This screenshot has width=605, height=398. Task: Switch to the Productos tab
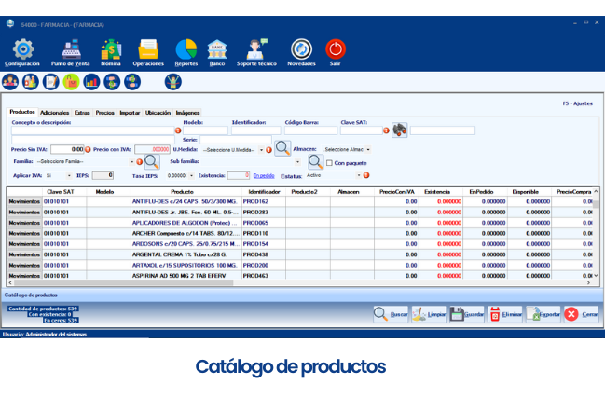(22, 112)
